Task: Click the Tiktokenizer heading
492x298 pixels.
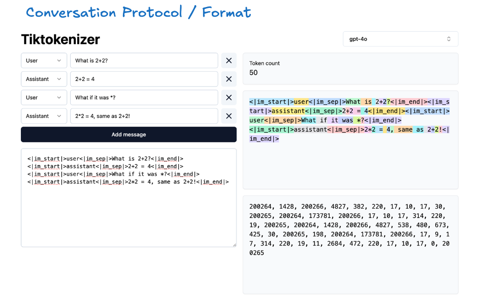Action: 61,40
